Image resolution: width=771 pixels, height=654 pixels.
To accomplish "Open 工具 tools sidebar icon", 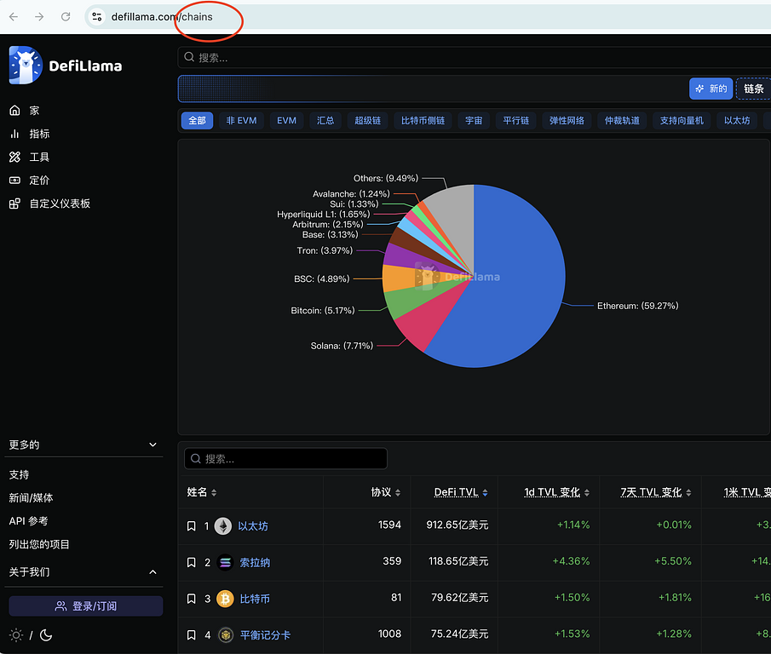I will [14, 157].
